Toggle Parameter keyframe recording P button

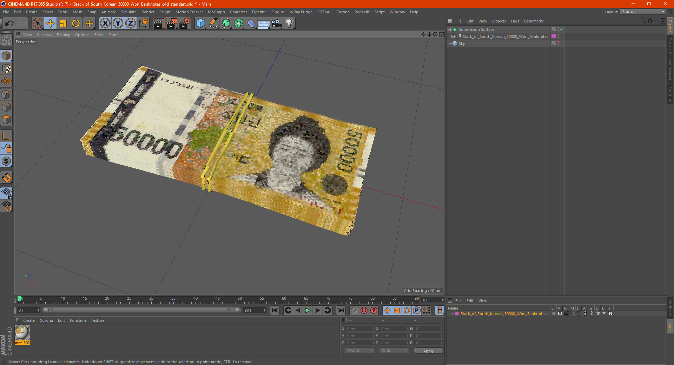pyautogui.click(x=417, y=310)
